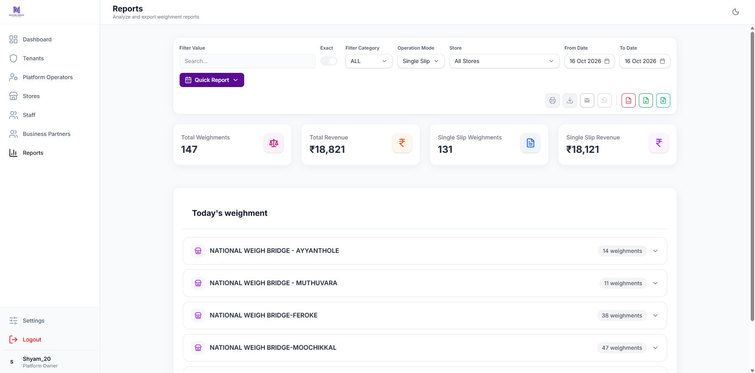The width and height of the screenshot is (755, 373).
Task: Expand NATIONAL WEIGH BRIDGE - MUTHUVARA row chevron
Action: (655, 283)
